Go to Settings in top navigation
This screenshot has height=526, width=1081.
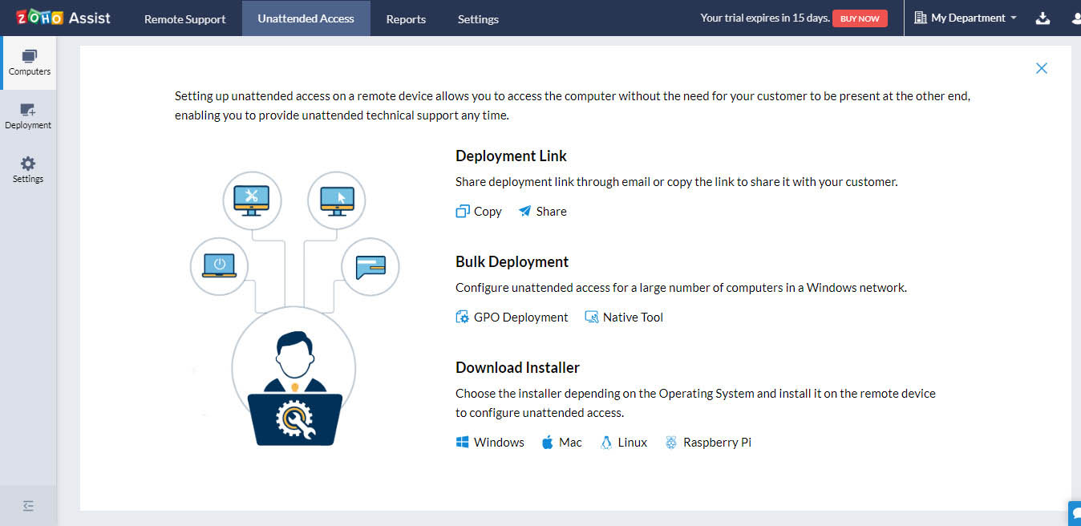[478, 18]
